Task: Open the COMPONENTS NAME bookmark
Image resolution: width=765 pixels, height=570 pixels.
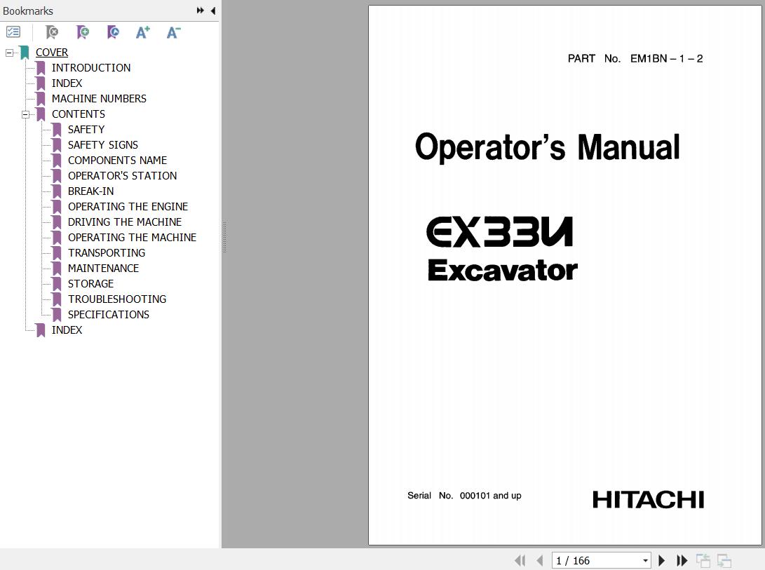Action: coord(118,160)
